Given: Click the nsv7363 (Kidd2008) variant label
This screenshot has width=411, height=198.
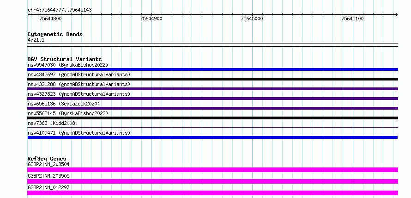Looking at the screenshot, I should pyautogui.click(x=53, y=123).
